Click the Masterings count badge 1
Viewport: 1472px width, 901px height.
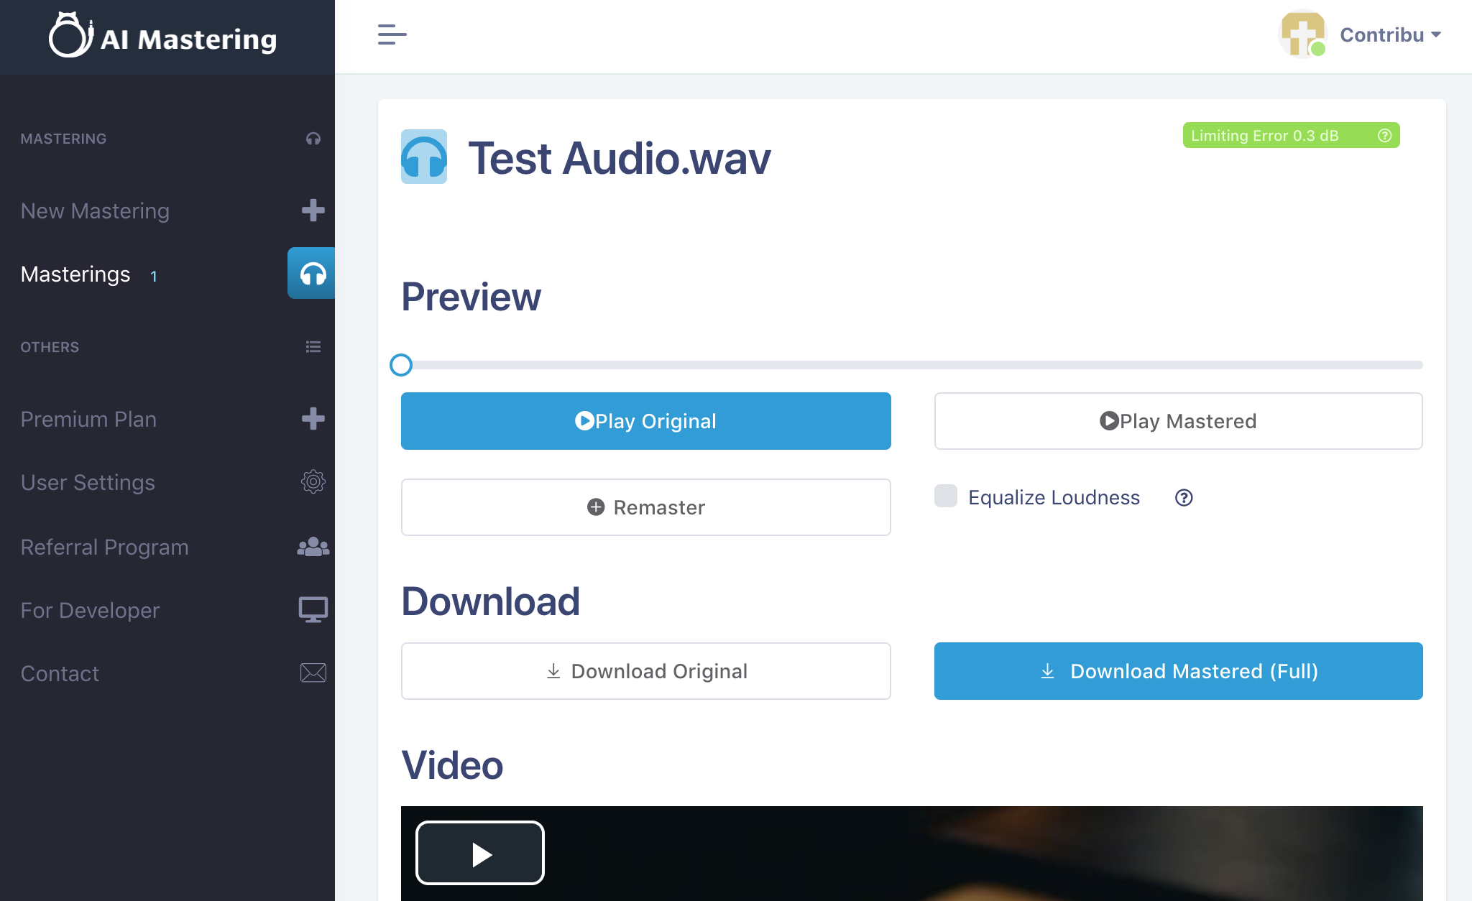pyautogui.click(x=153, y=276)
